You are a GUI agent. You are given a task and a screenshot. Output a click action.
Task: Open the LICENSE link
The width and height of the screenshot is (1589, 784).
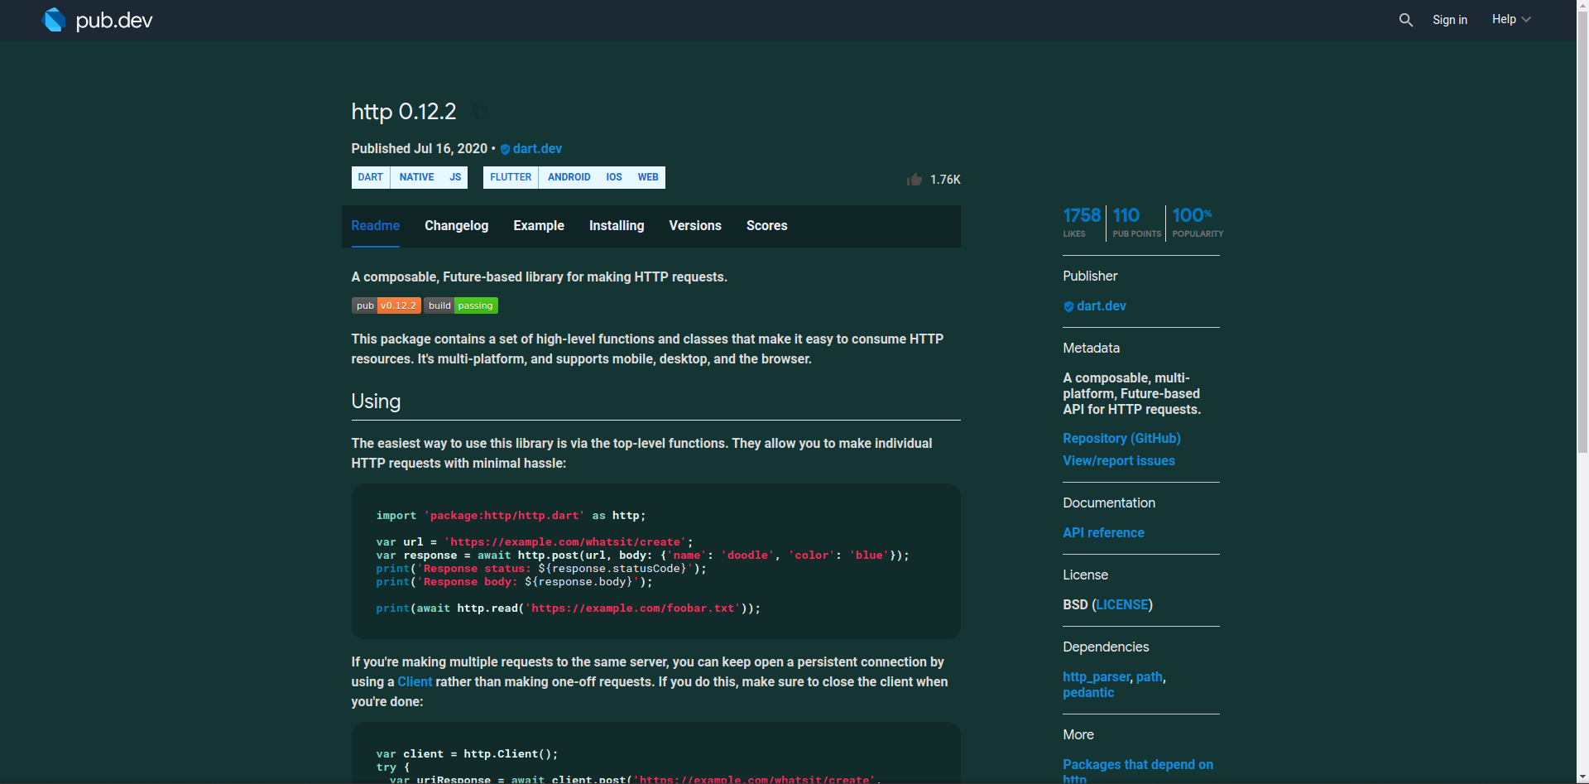pyautogui.click(x=1122, y=605)
